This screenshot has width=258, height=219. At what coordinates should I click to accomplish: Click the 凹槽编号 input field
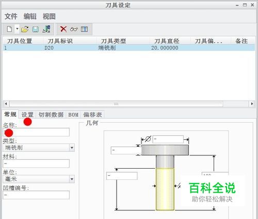tap(36, 195)
